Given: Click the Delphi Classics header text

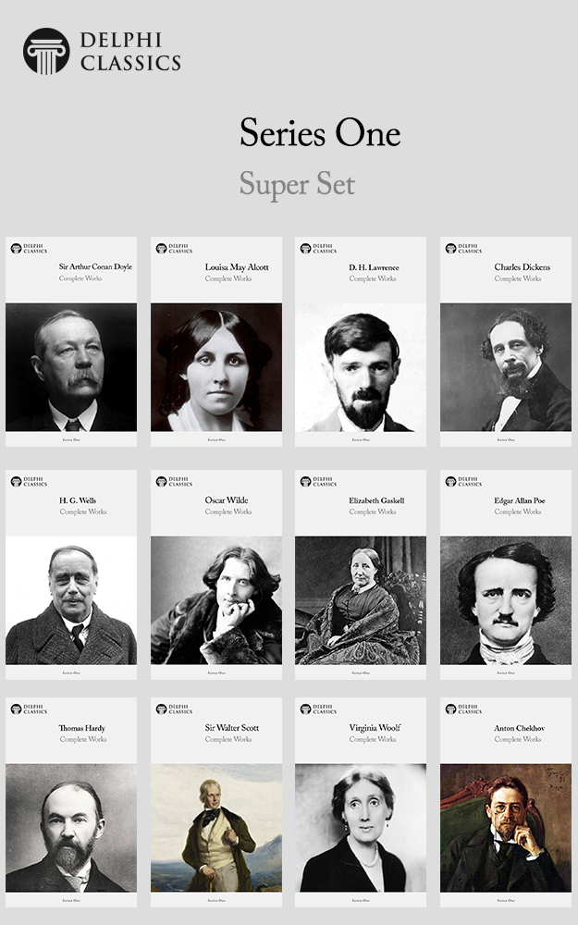Looking at the screenshot, I should (130, 51).
